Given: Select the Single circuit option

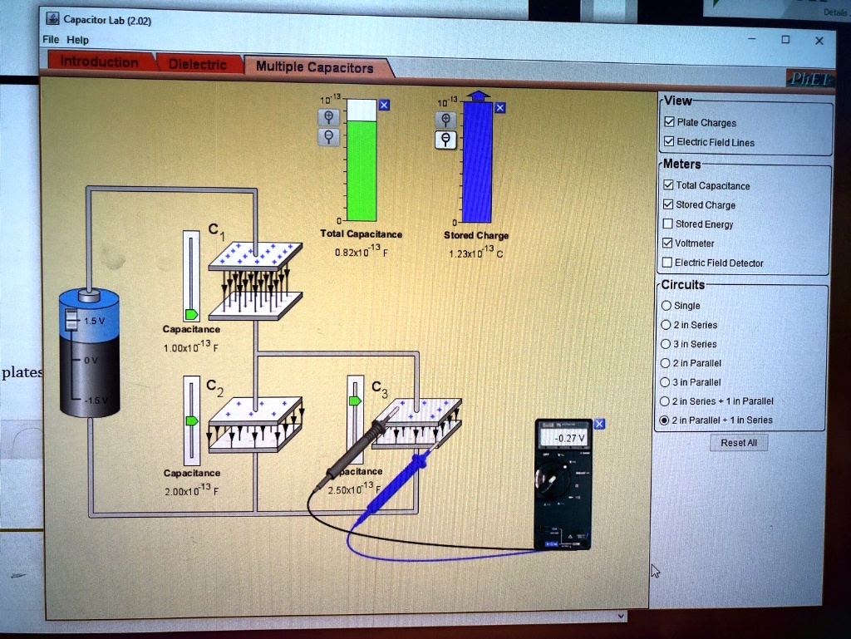Looking at the screenshot, I should [667, 305].
